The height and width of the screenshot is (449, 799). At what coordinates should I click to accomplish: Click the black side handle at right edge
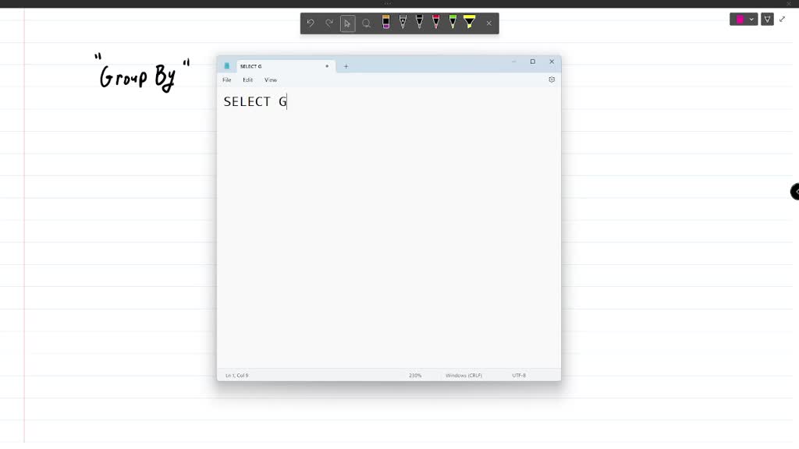click(795, 192)
